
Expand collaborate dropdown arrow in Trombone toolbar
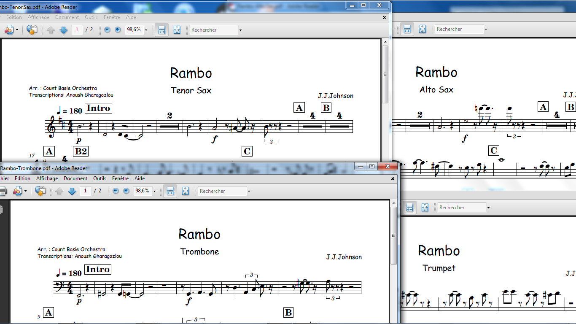[x=25, y=191]
